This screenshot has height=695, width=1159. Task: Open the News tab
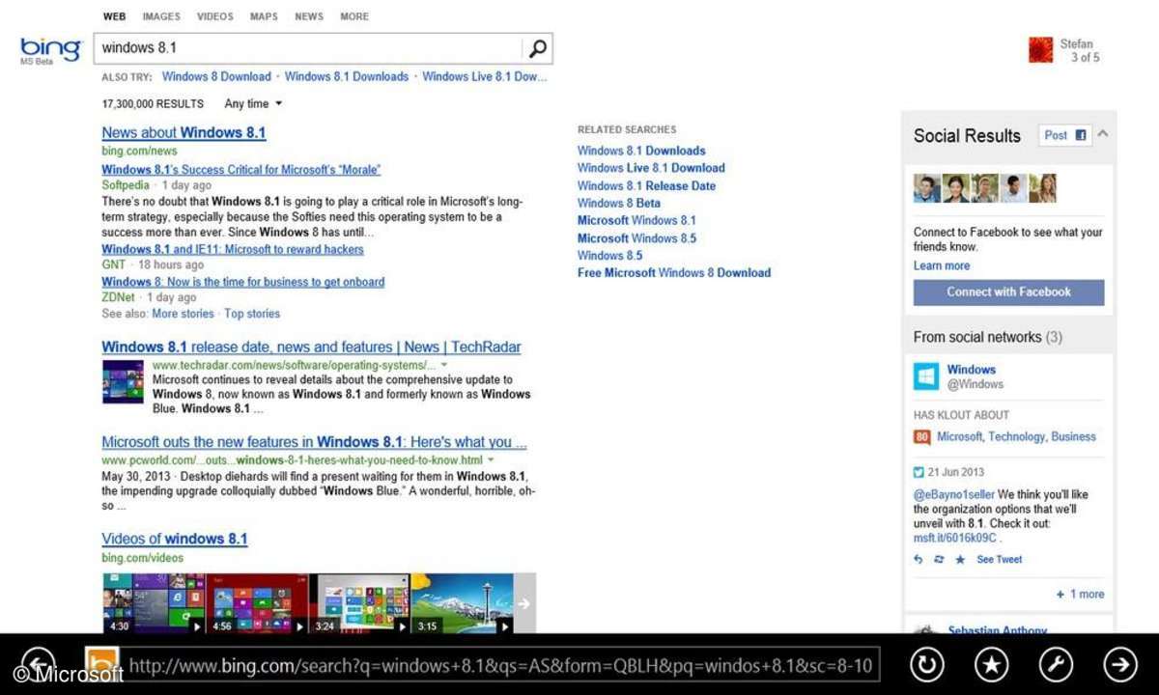[309, 16]
